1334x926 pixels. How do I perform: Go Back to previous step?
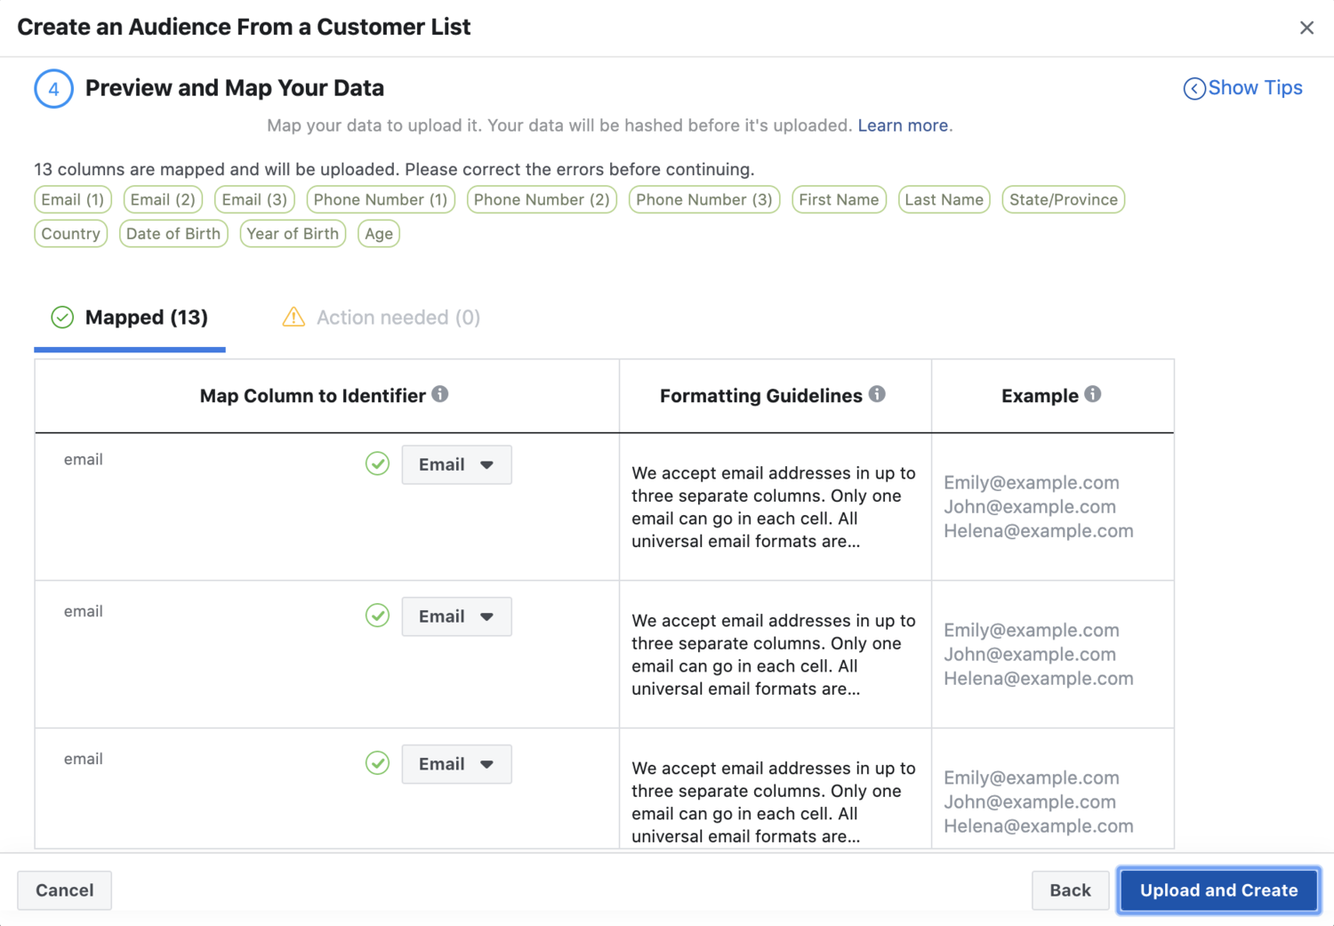[x=1070, y=890]
